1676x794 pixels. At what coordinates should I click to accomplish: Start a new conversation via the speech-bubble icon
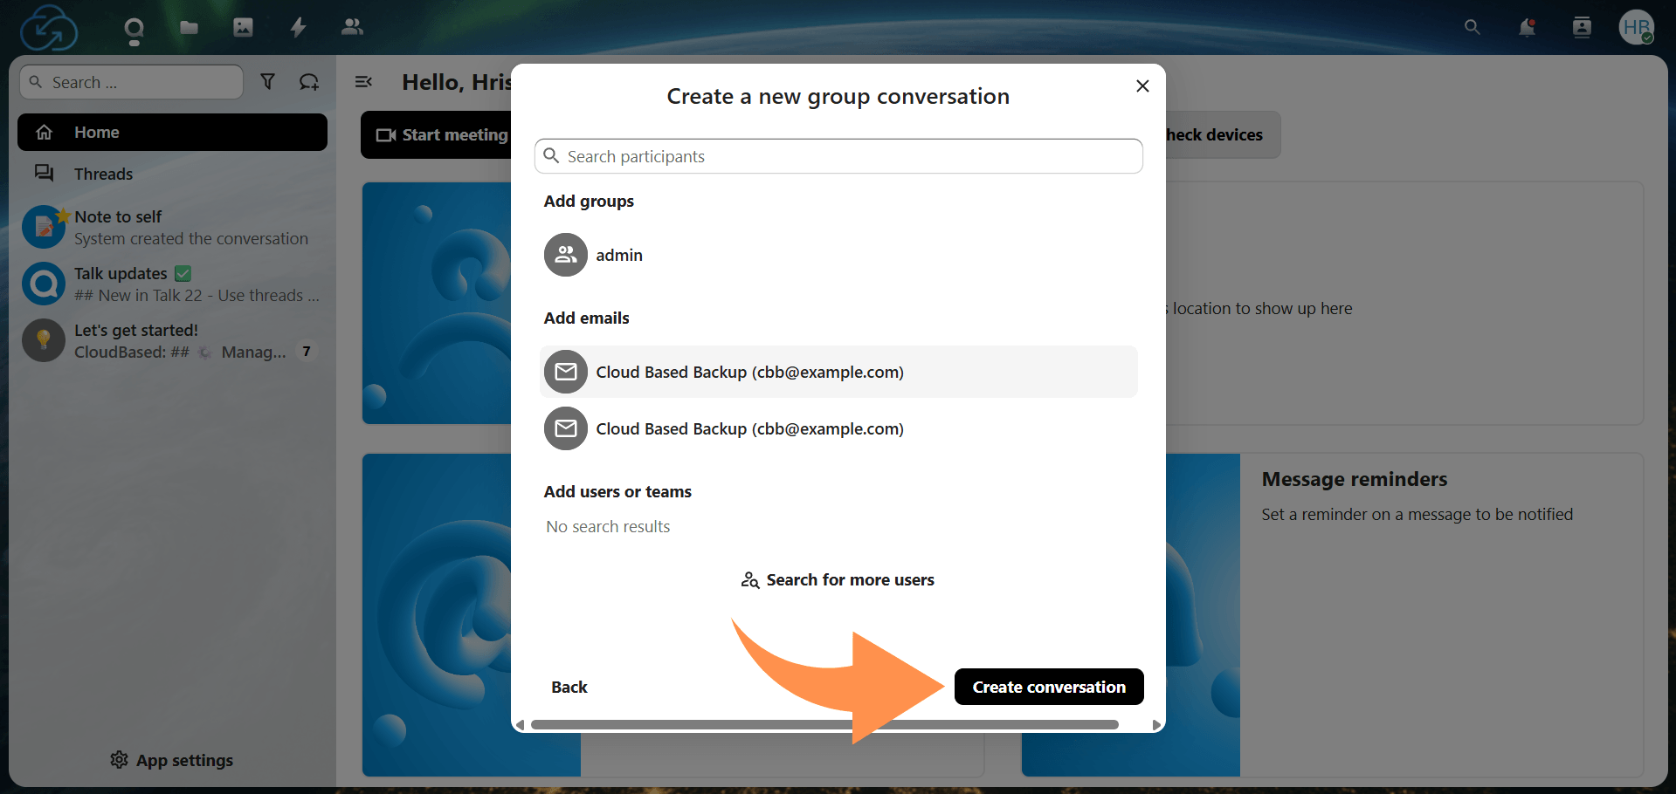click(309, 81)
